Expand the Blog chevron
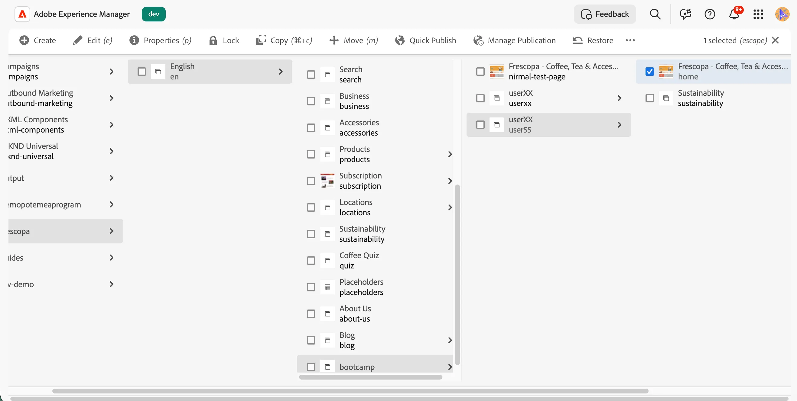The width and height of the screenshot is (797, 401). click(x=450, y=340)
